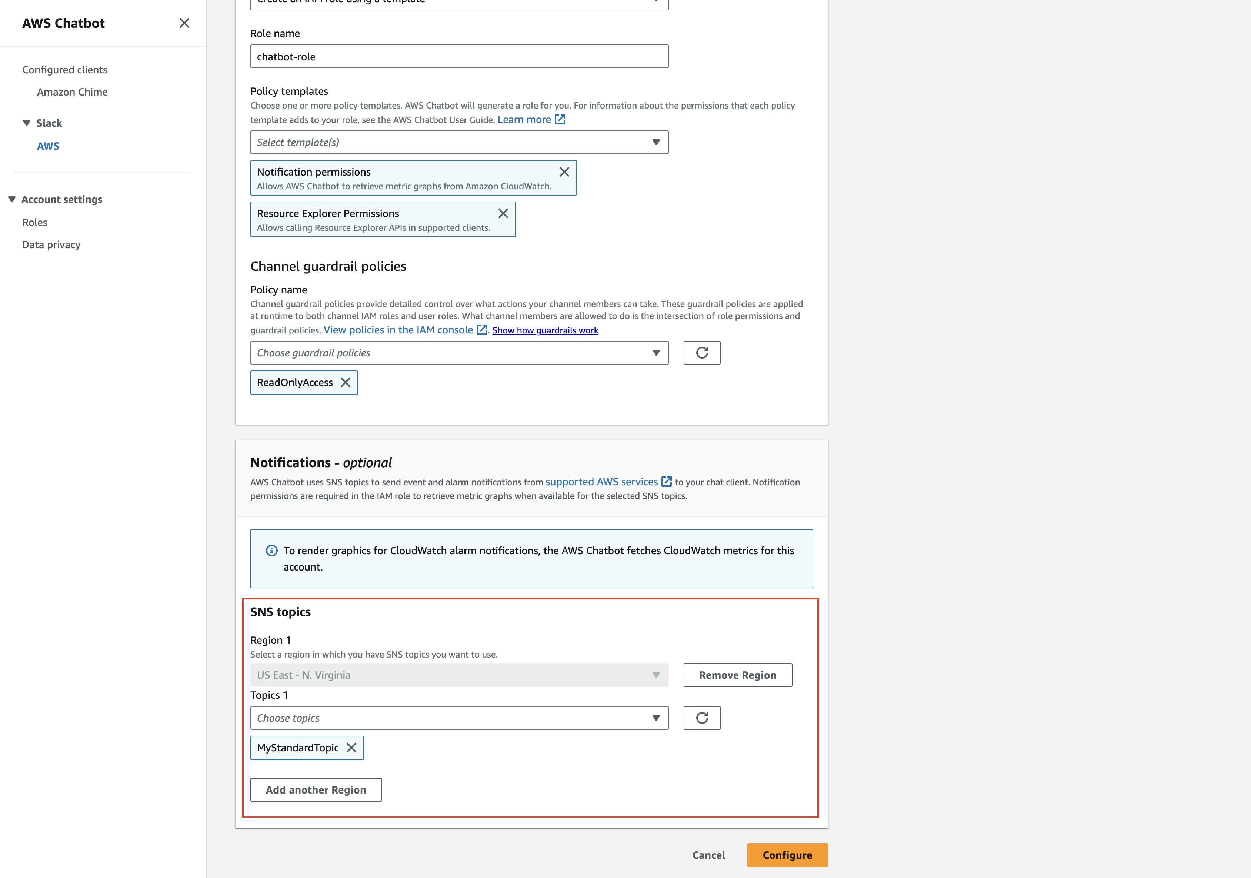
Task: Collapse the Account settings section
Action: [x=12, y=199]
